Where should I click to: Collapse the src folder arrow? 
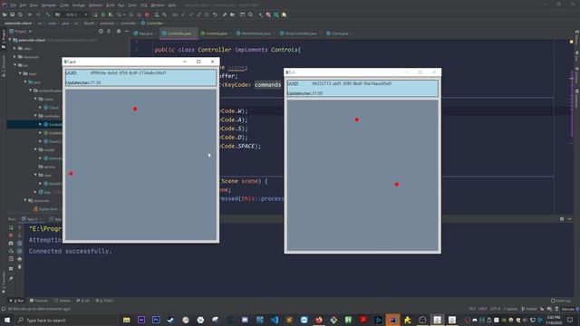15,65
